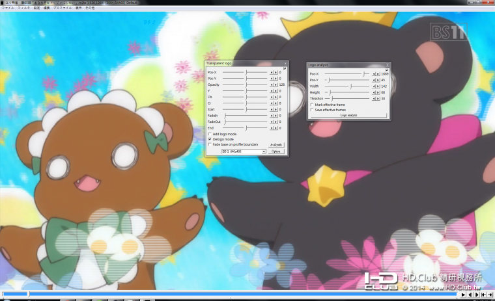Increase Opacity with the right arrow
Viewport: 495px width, 301px height.
click(276, 85)
